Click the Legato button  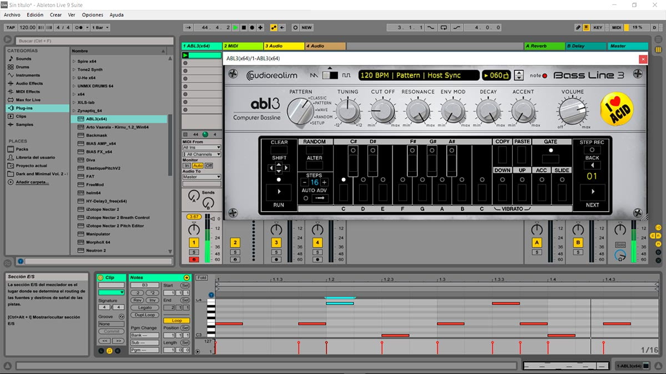point(145,308)
